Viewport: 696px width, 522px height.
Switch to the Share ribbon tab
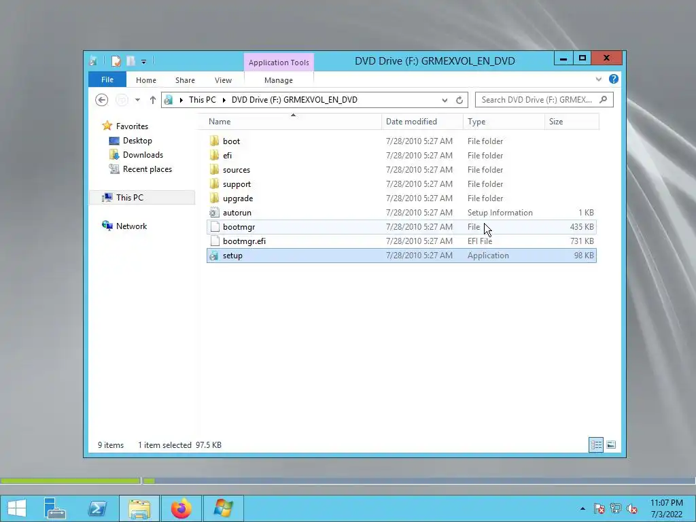(185, 80)
